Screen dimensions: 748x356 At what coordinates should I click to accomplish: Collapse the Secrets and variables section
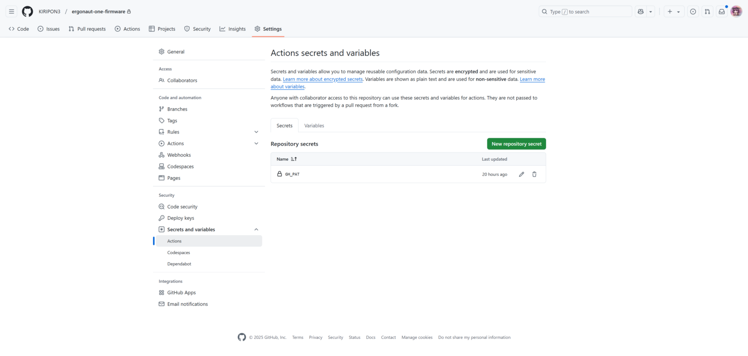click(256, 230)
